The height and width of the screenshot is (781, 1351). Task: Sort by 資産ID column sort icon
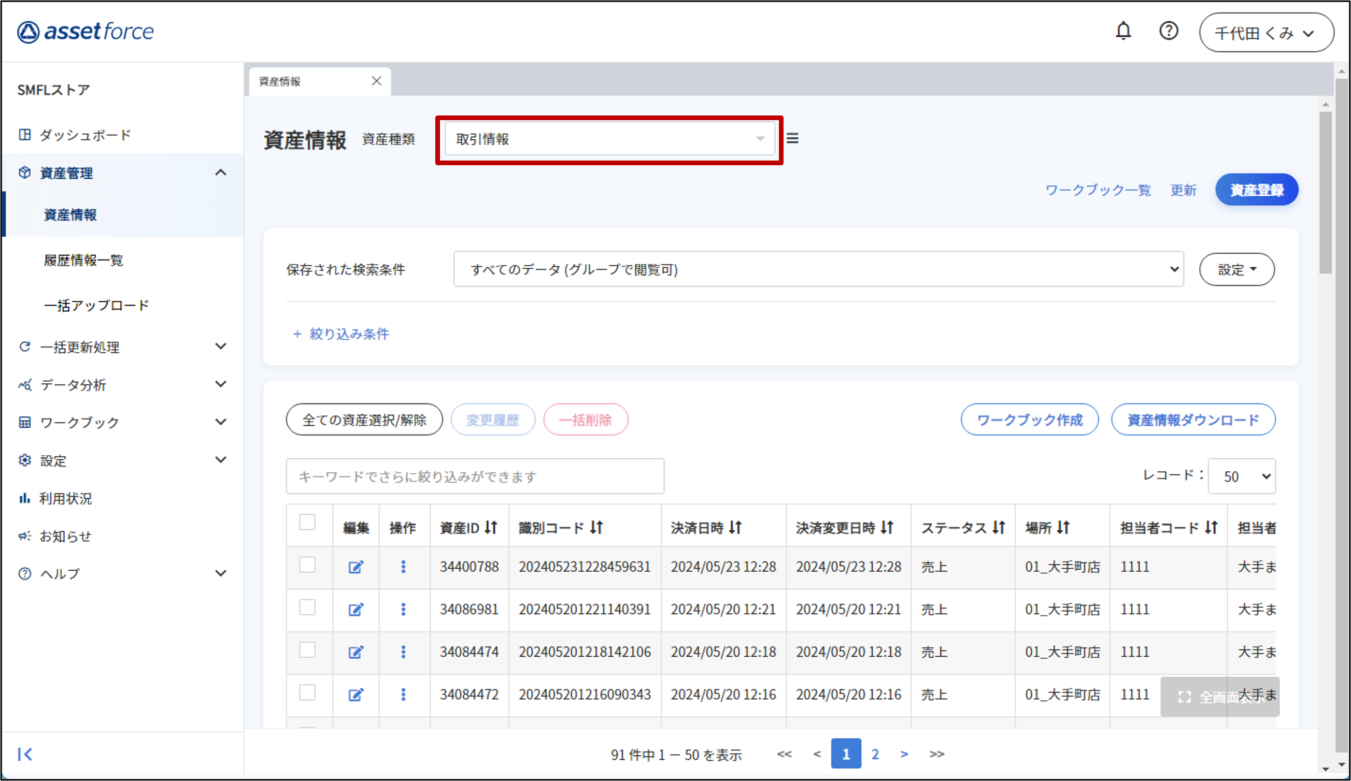[x=491, y=528]
